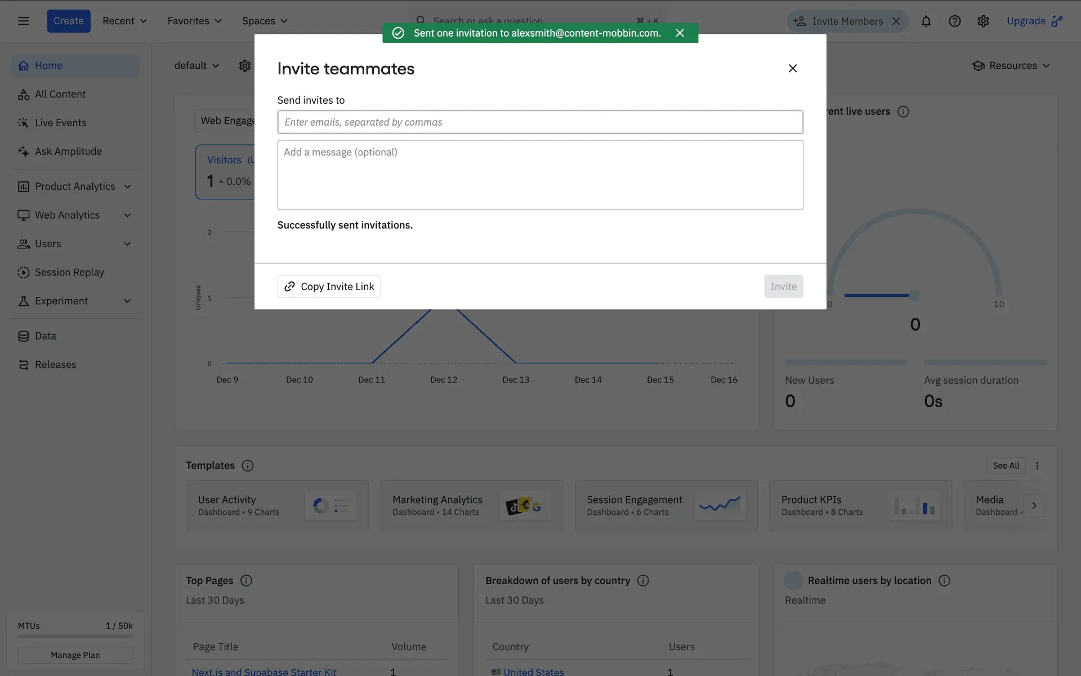Close the Invite teammates dialog
This screenshot has width=1081, height=676.
pos(792,68)
